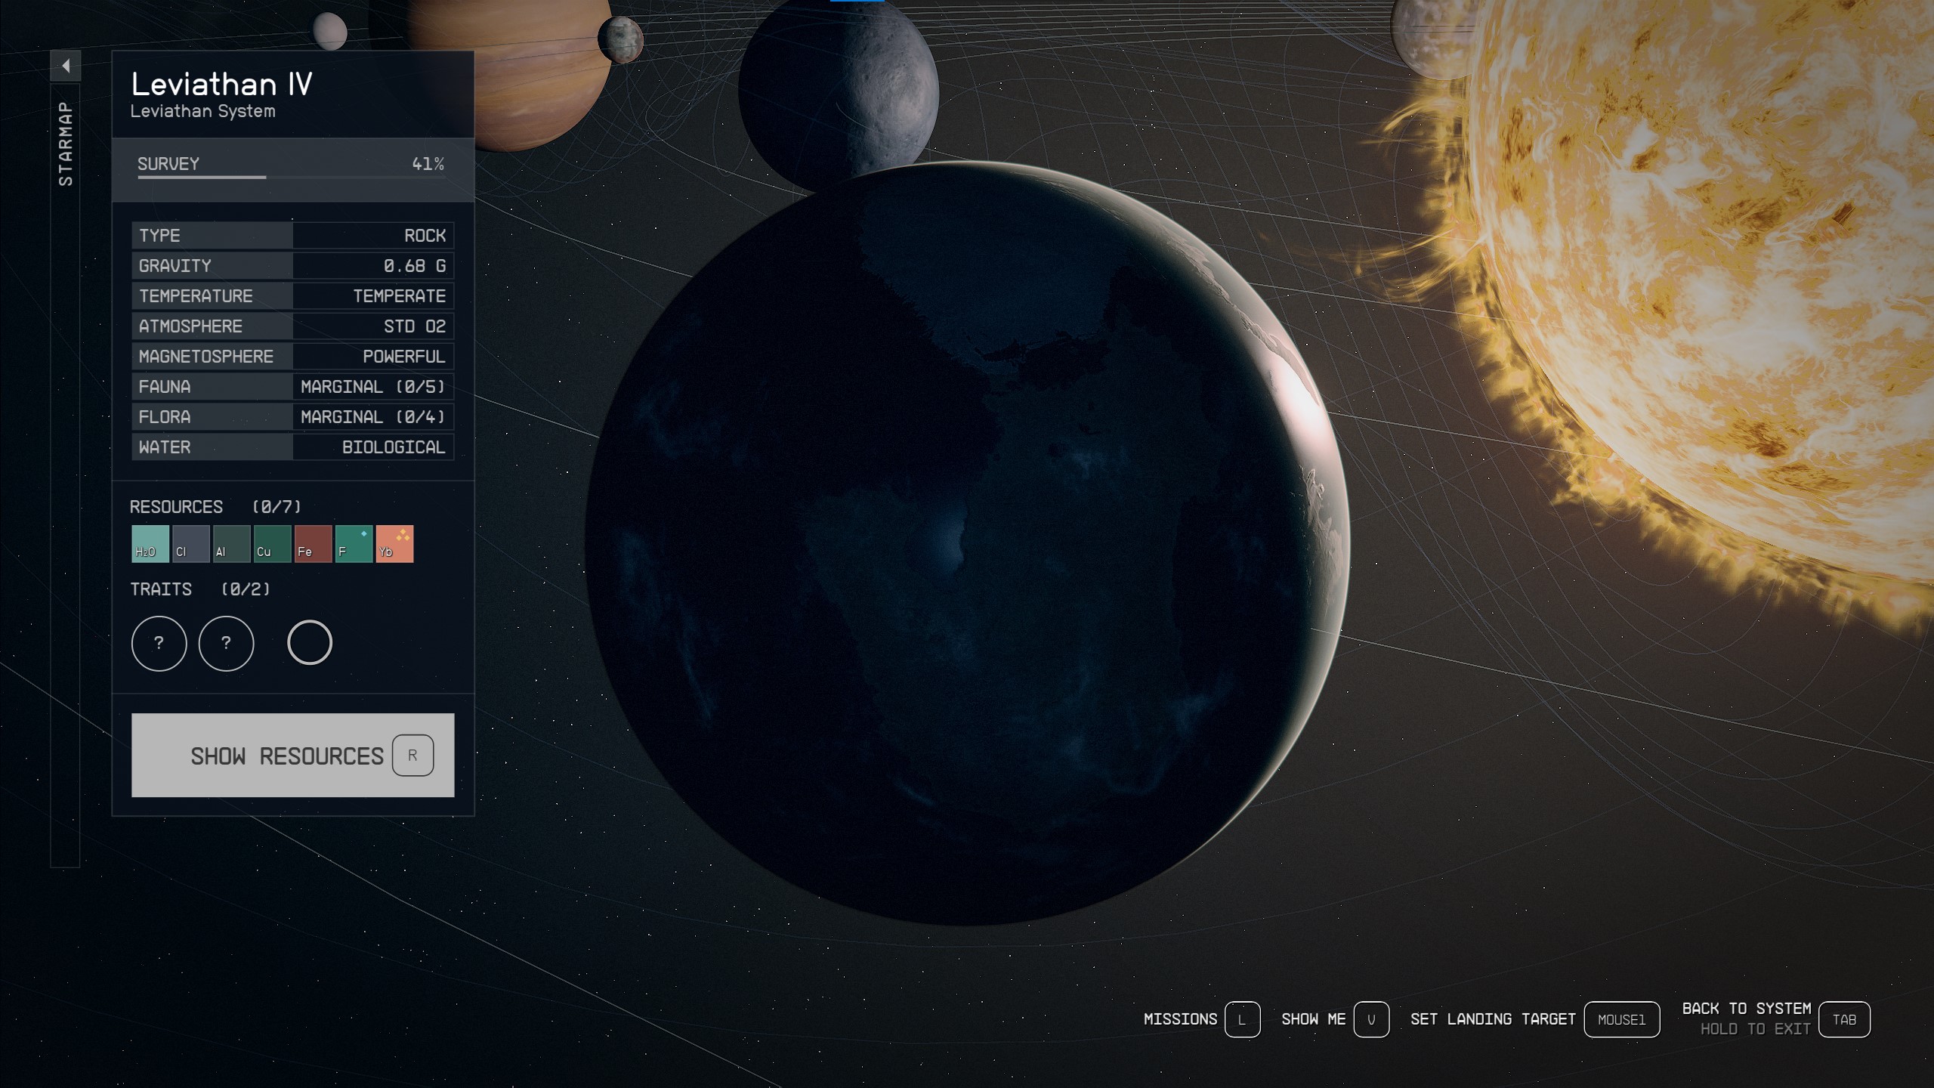1934x1088 pixels.
Task: Click Back to System TAB prompt
Action: click(1843, 1019)
